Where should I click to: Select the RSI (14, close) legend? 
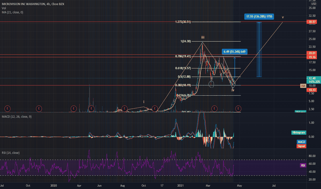click(x=11, y=153)
